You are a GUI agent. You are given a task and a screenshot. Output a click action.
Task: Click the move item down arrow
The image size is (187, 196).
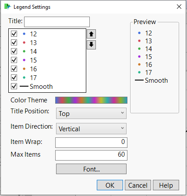(x=91, y=45)
